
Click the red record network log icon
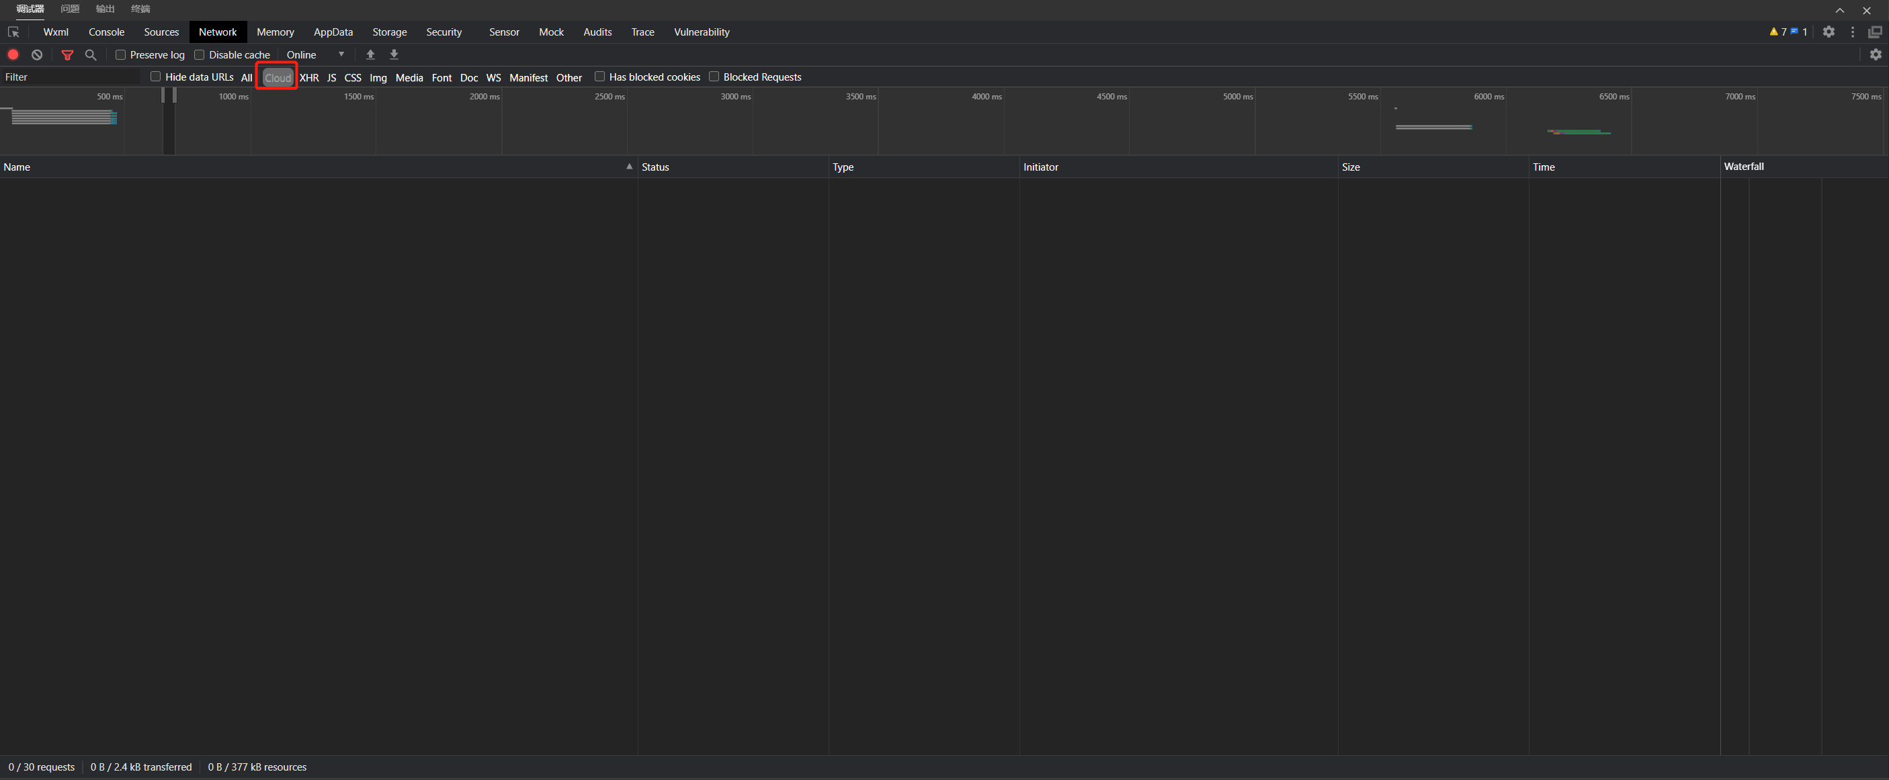(13, 55)
